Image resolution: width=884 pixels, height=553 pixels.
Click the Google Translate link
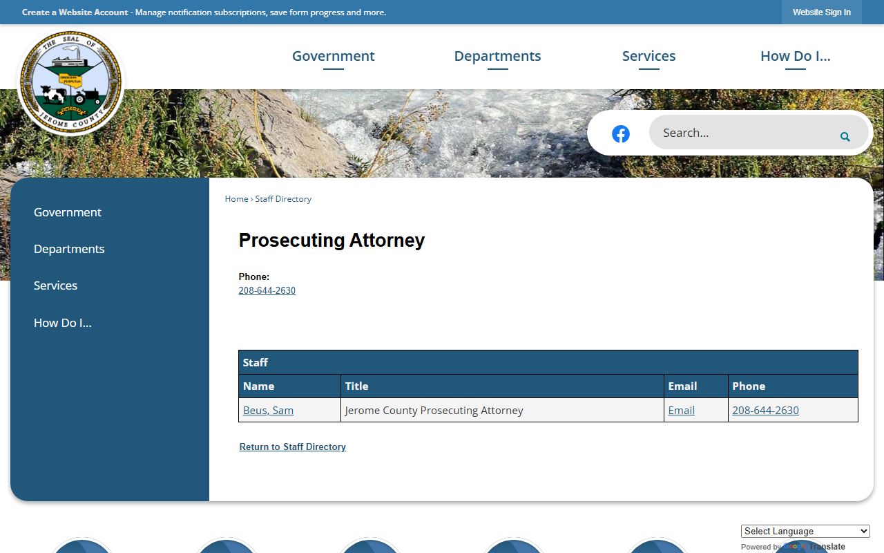coord(814,547)
